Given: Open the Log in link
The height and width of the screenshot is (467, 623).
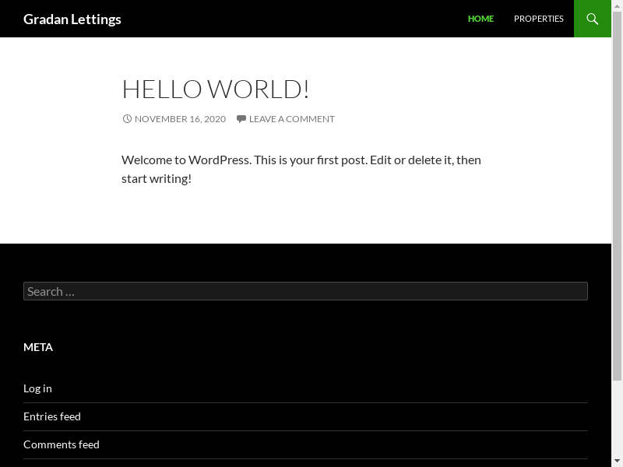Looking at the screenshot, I should [x=37, y=388].
